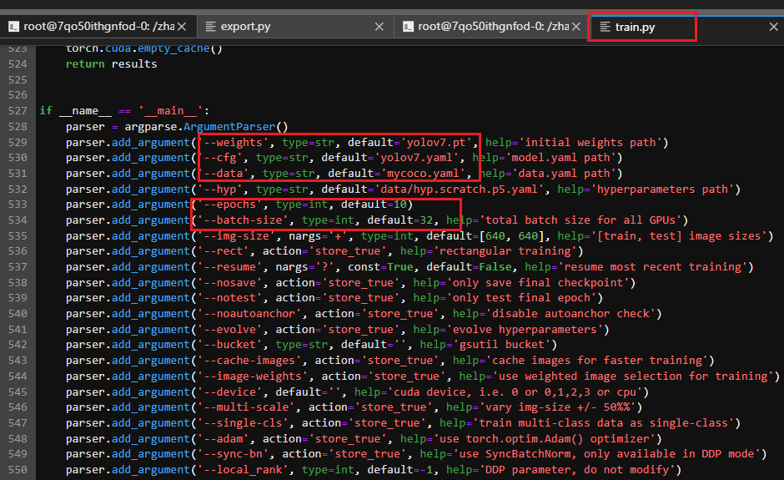Click '--bucket' argument string
Screen dimensions: 784x480
[230, 345]
